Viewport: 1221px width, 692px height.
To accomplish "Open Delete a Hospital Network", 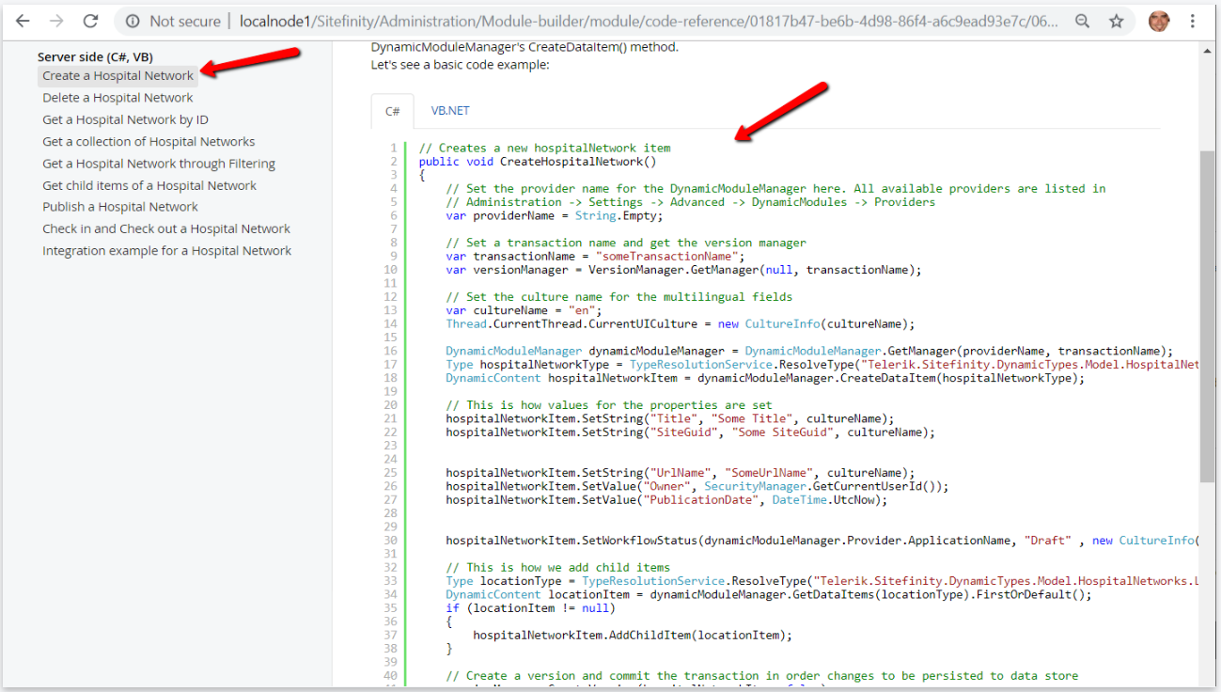I will (x=117, y=98).
